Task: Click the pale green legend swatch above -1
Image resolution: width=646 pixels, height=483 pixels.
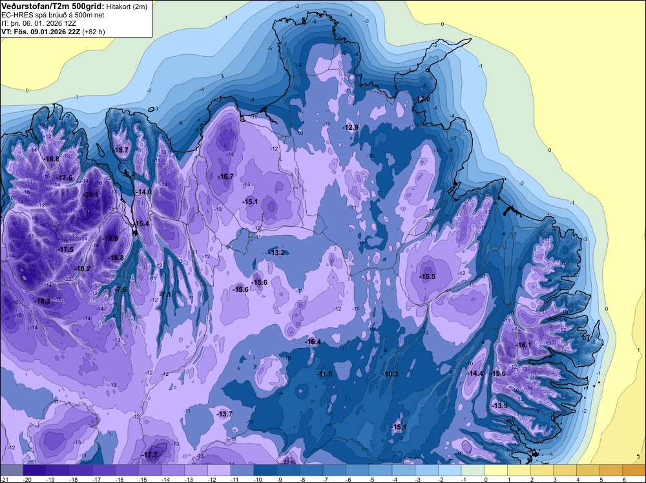Action: point(473,470)
